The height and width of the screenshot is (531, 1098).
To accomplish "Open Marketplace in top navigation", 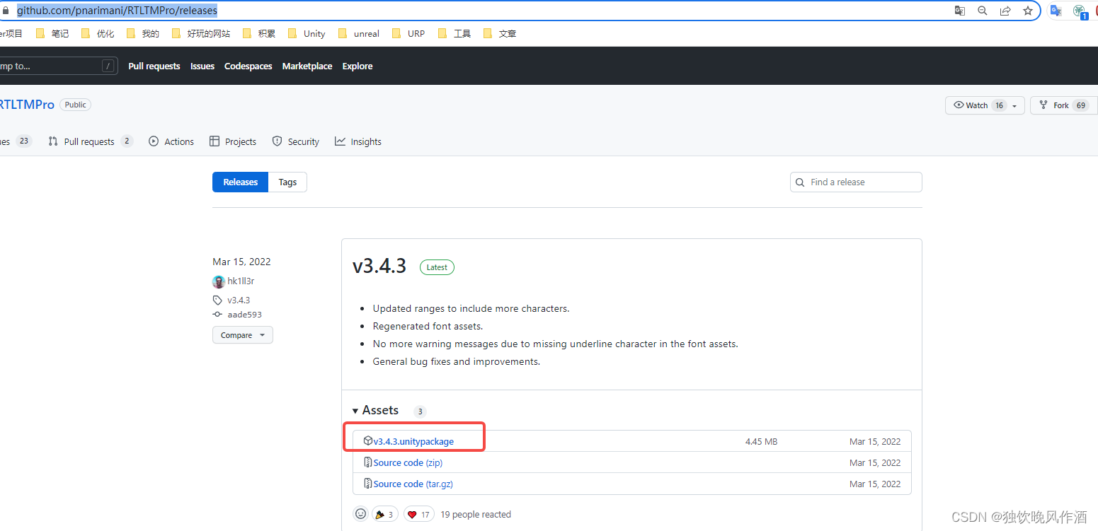I will [307, 66].
